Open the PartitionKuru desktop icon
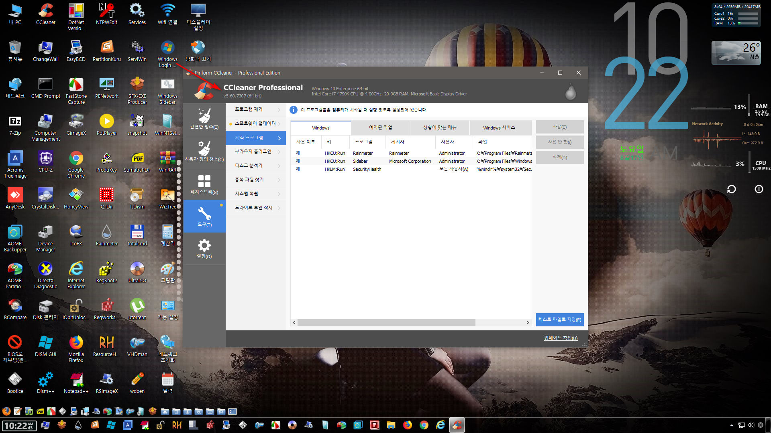Screen dimensions: 771x433 [x=106, y=51]
